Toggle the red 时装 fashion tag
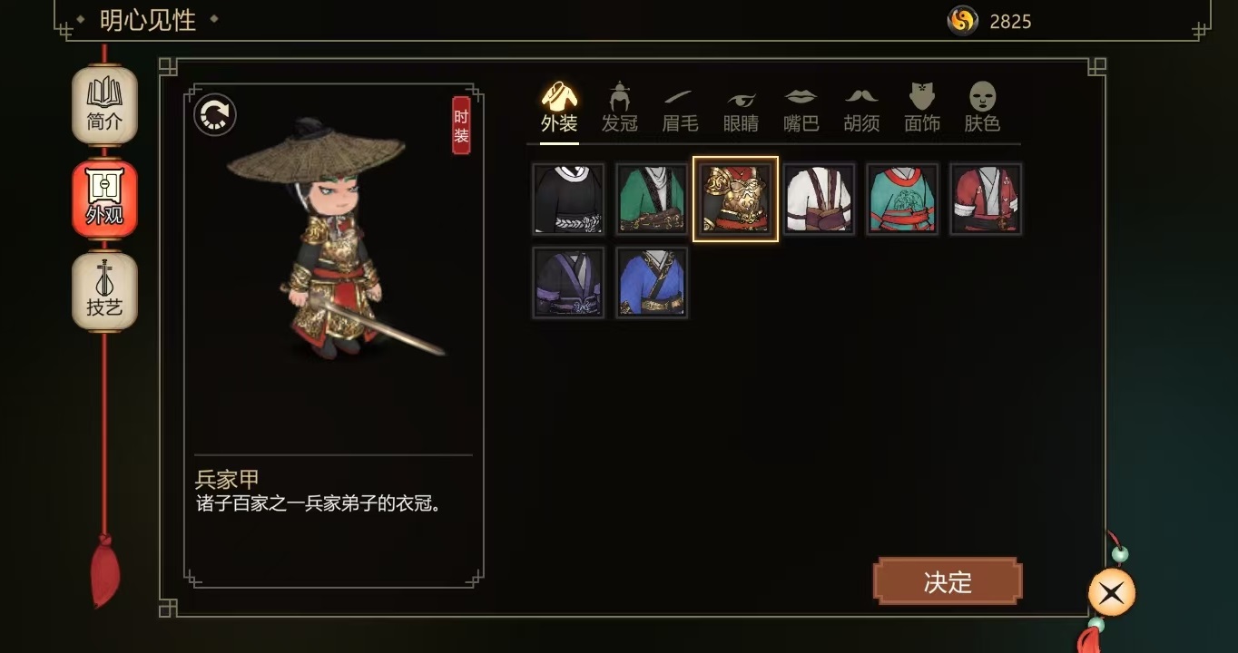The image size is (1238, 653). [x=461, y=125]
